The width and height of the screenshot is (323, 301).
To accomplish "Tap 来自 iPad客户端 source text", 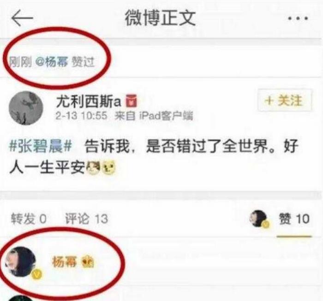I will (x=154, y=116).
